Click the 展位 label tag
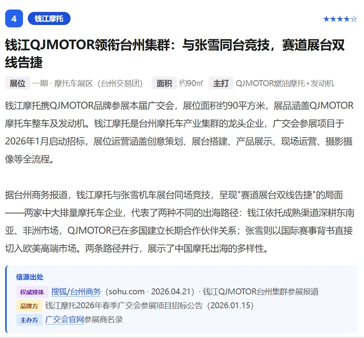The width and height of the screenshot is (364, 338). pos(17,83)
